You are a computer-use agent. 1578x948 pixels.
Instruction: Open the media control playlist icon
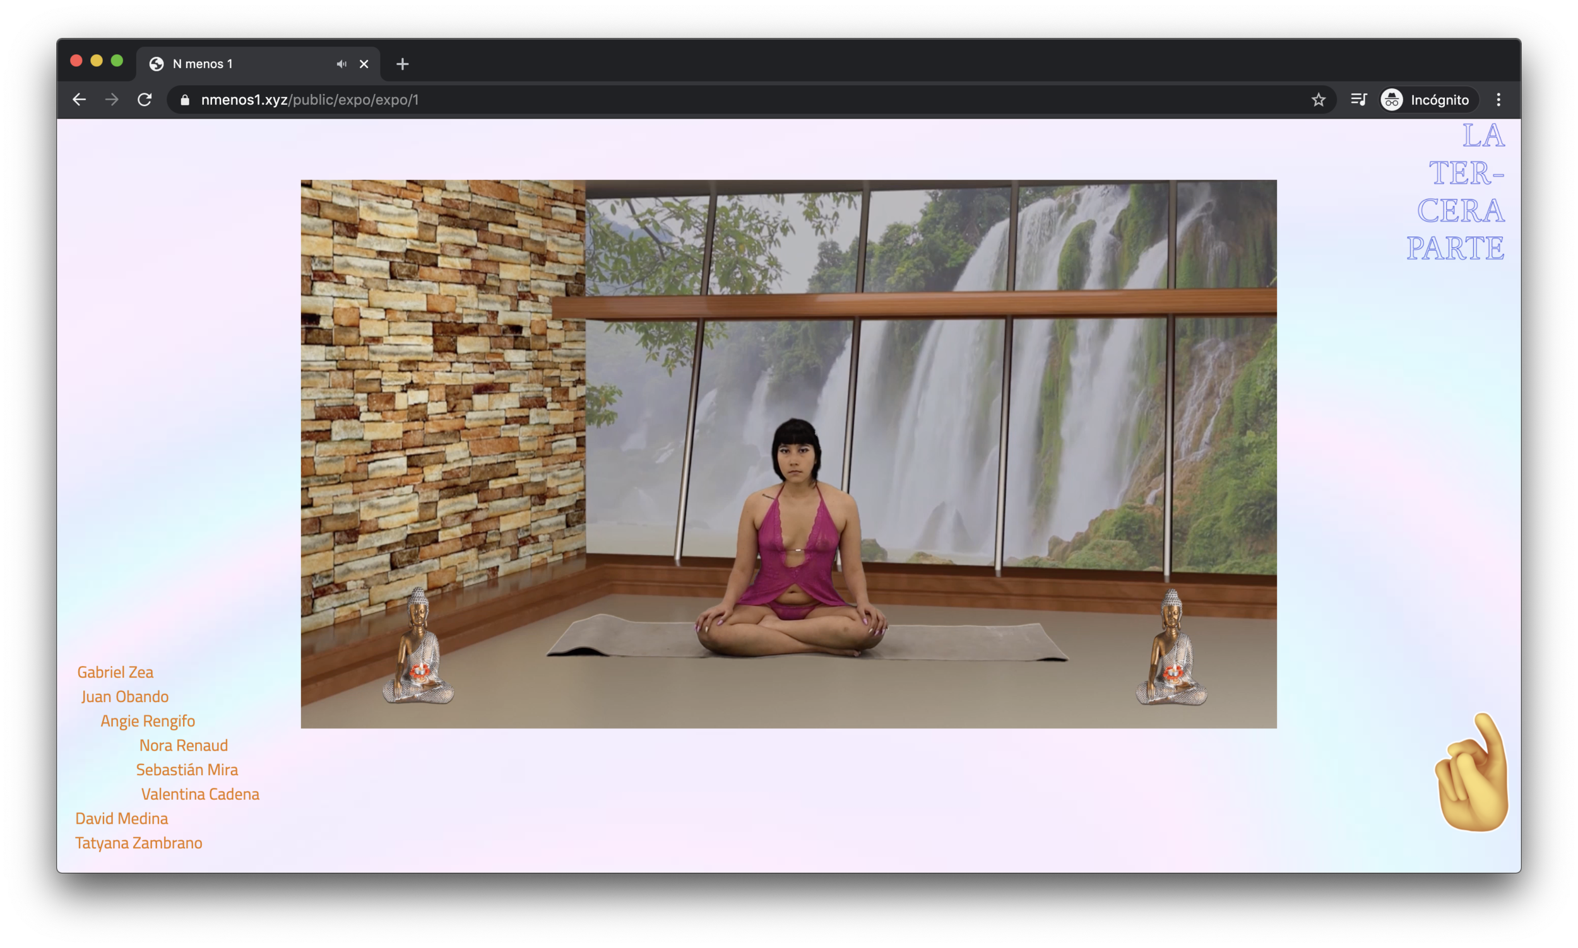(1358, 100)
